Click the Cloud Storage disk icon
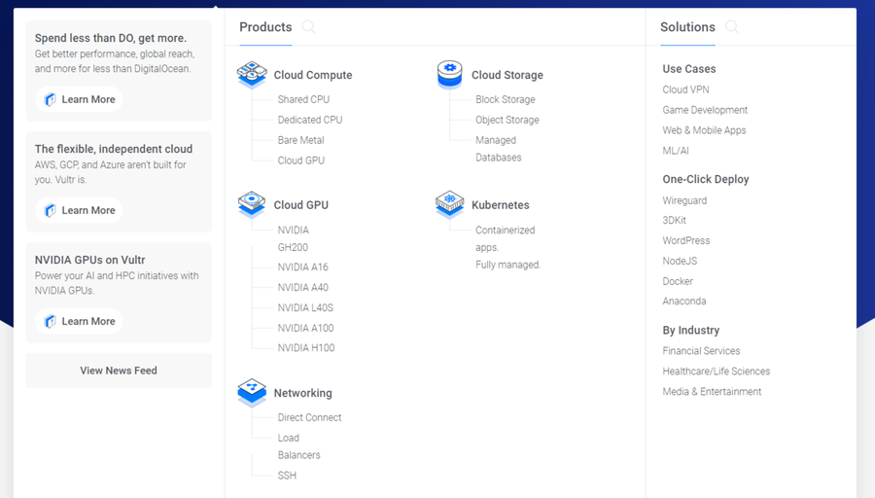The image size is (875, 498). [x=450, y=75]
